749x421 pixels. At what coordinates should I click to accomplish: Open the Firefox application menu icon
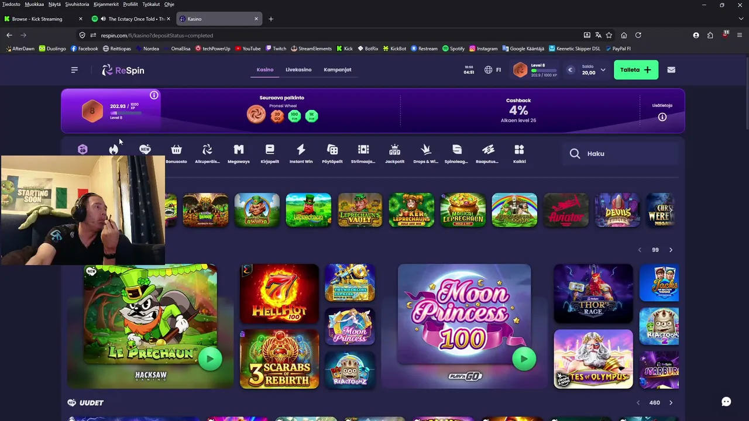tap(740, 35)
